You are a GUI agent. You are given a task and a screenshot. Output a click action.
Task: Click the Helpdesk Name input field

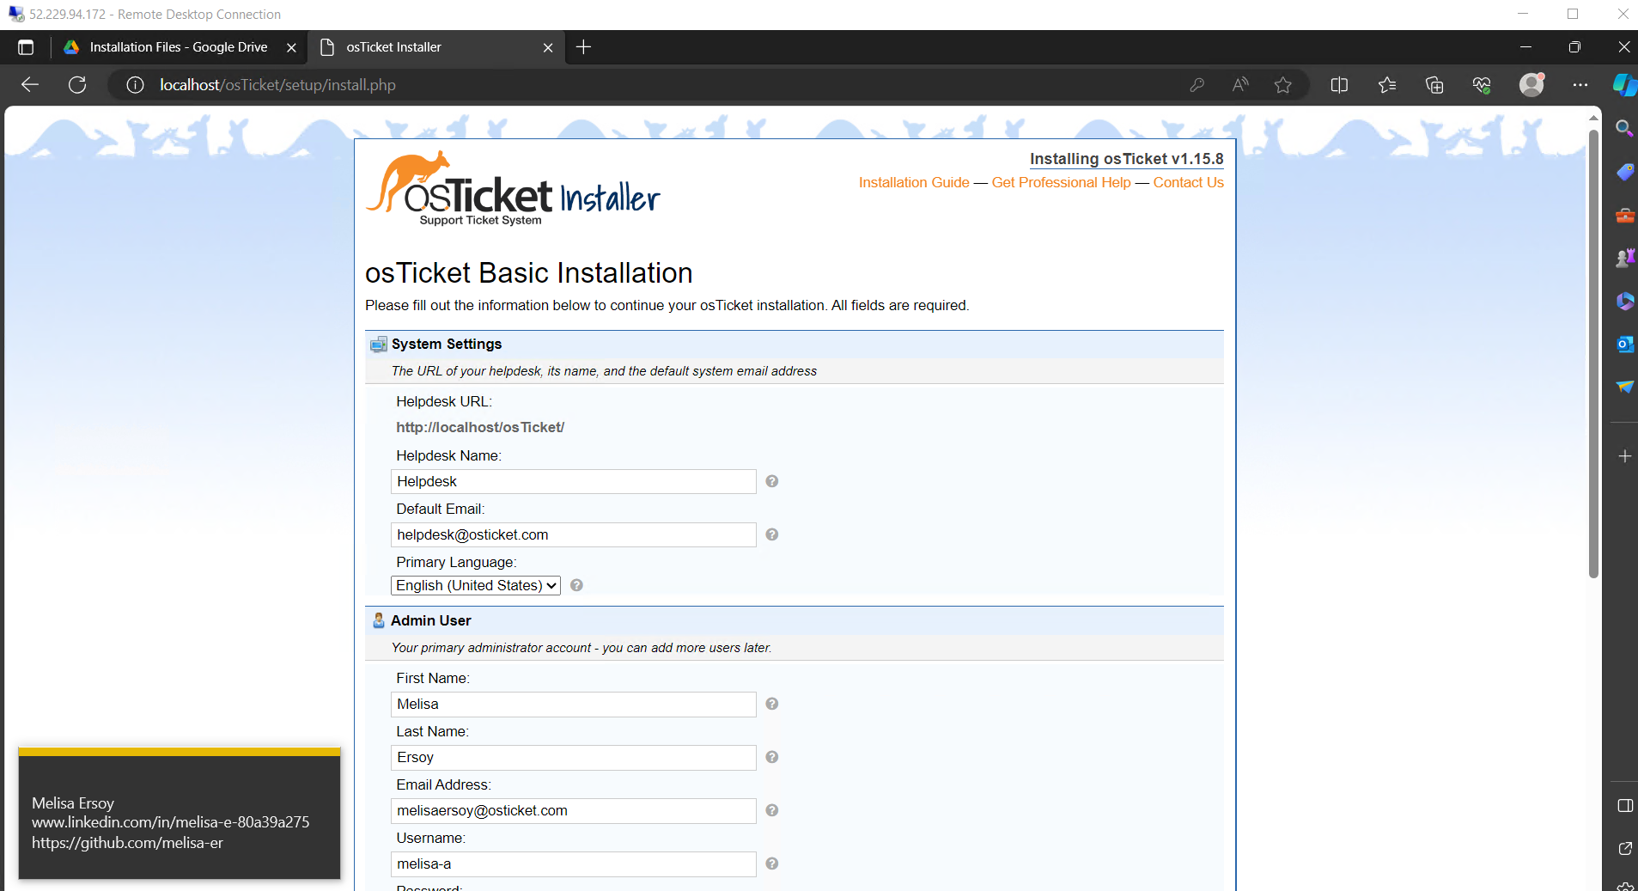click(x=573, y=481)
